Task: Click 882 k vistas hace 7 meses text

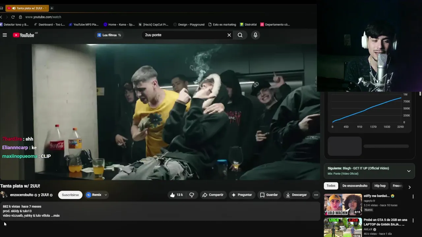Action: [22, 206]
